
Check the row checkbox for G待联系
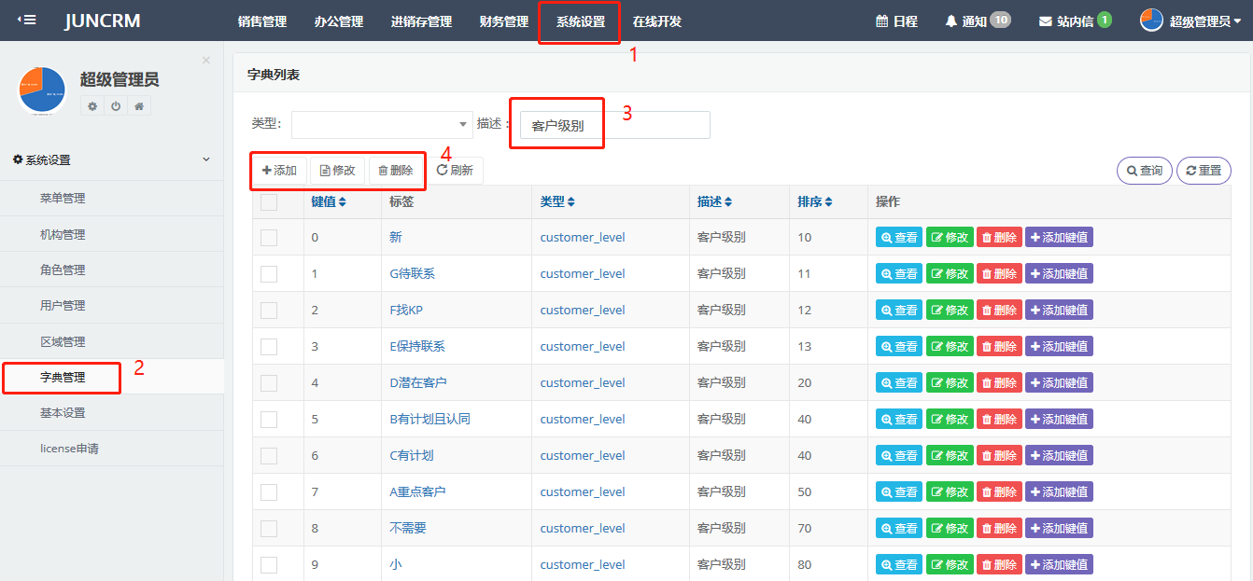[x=269, y=274]
